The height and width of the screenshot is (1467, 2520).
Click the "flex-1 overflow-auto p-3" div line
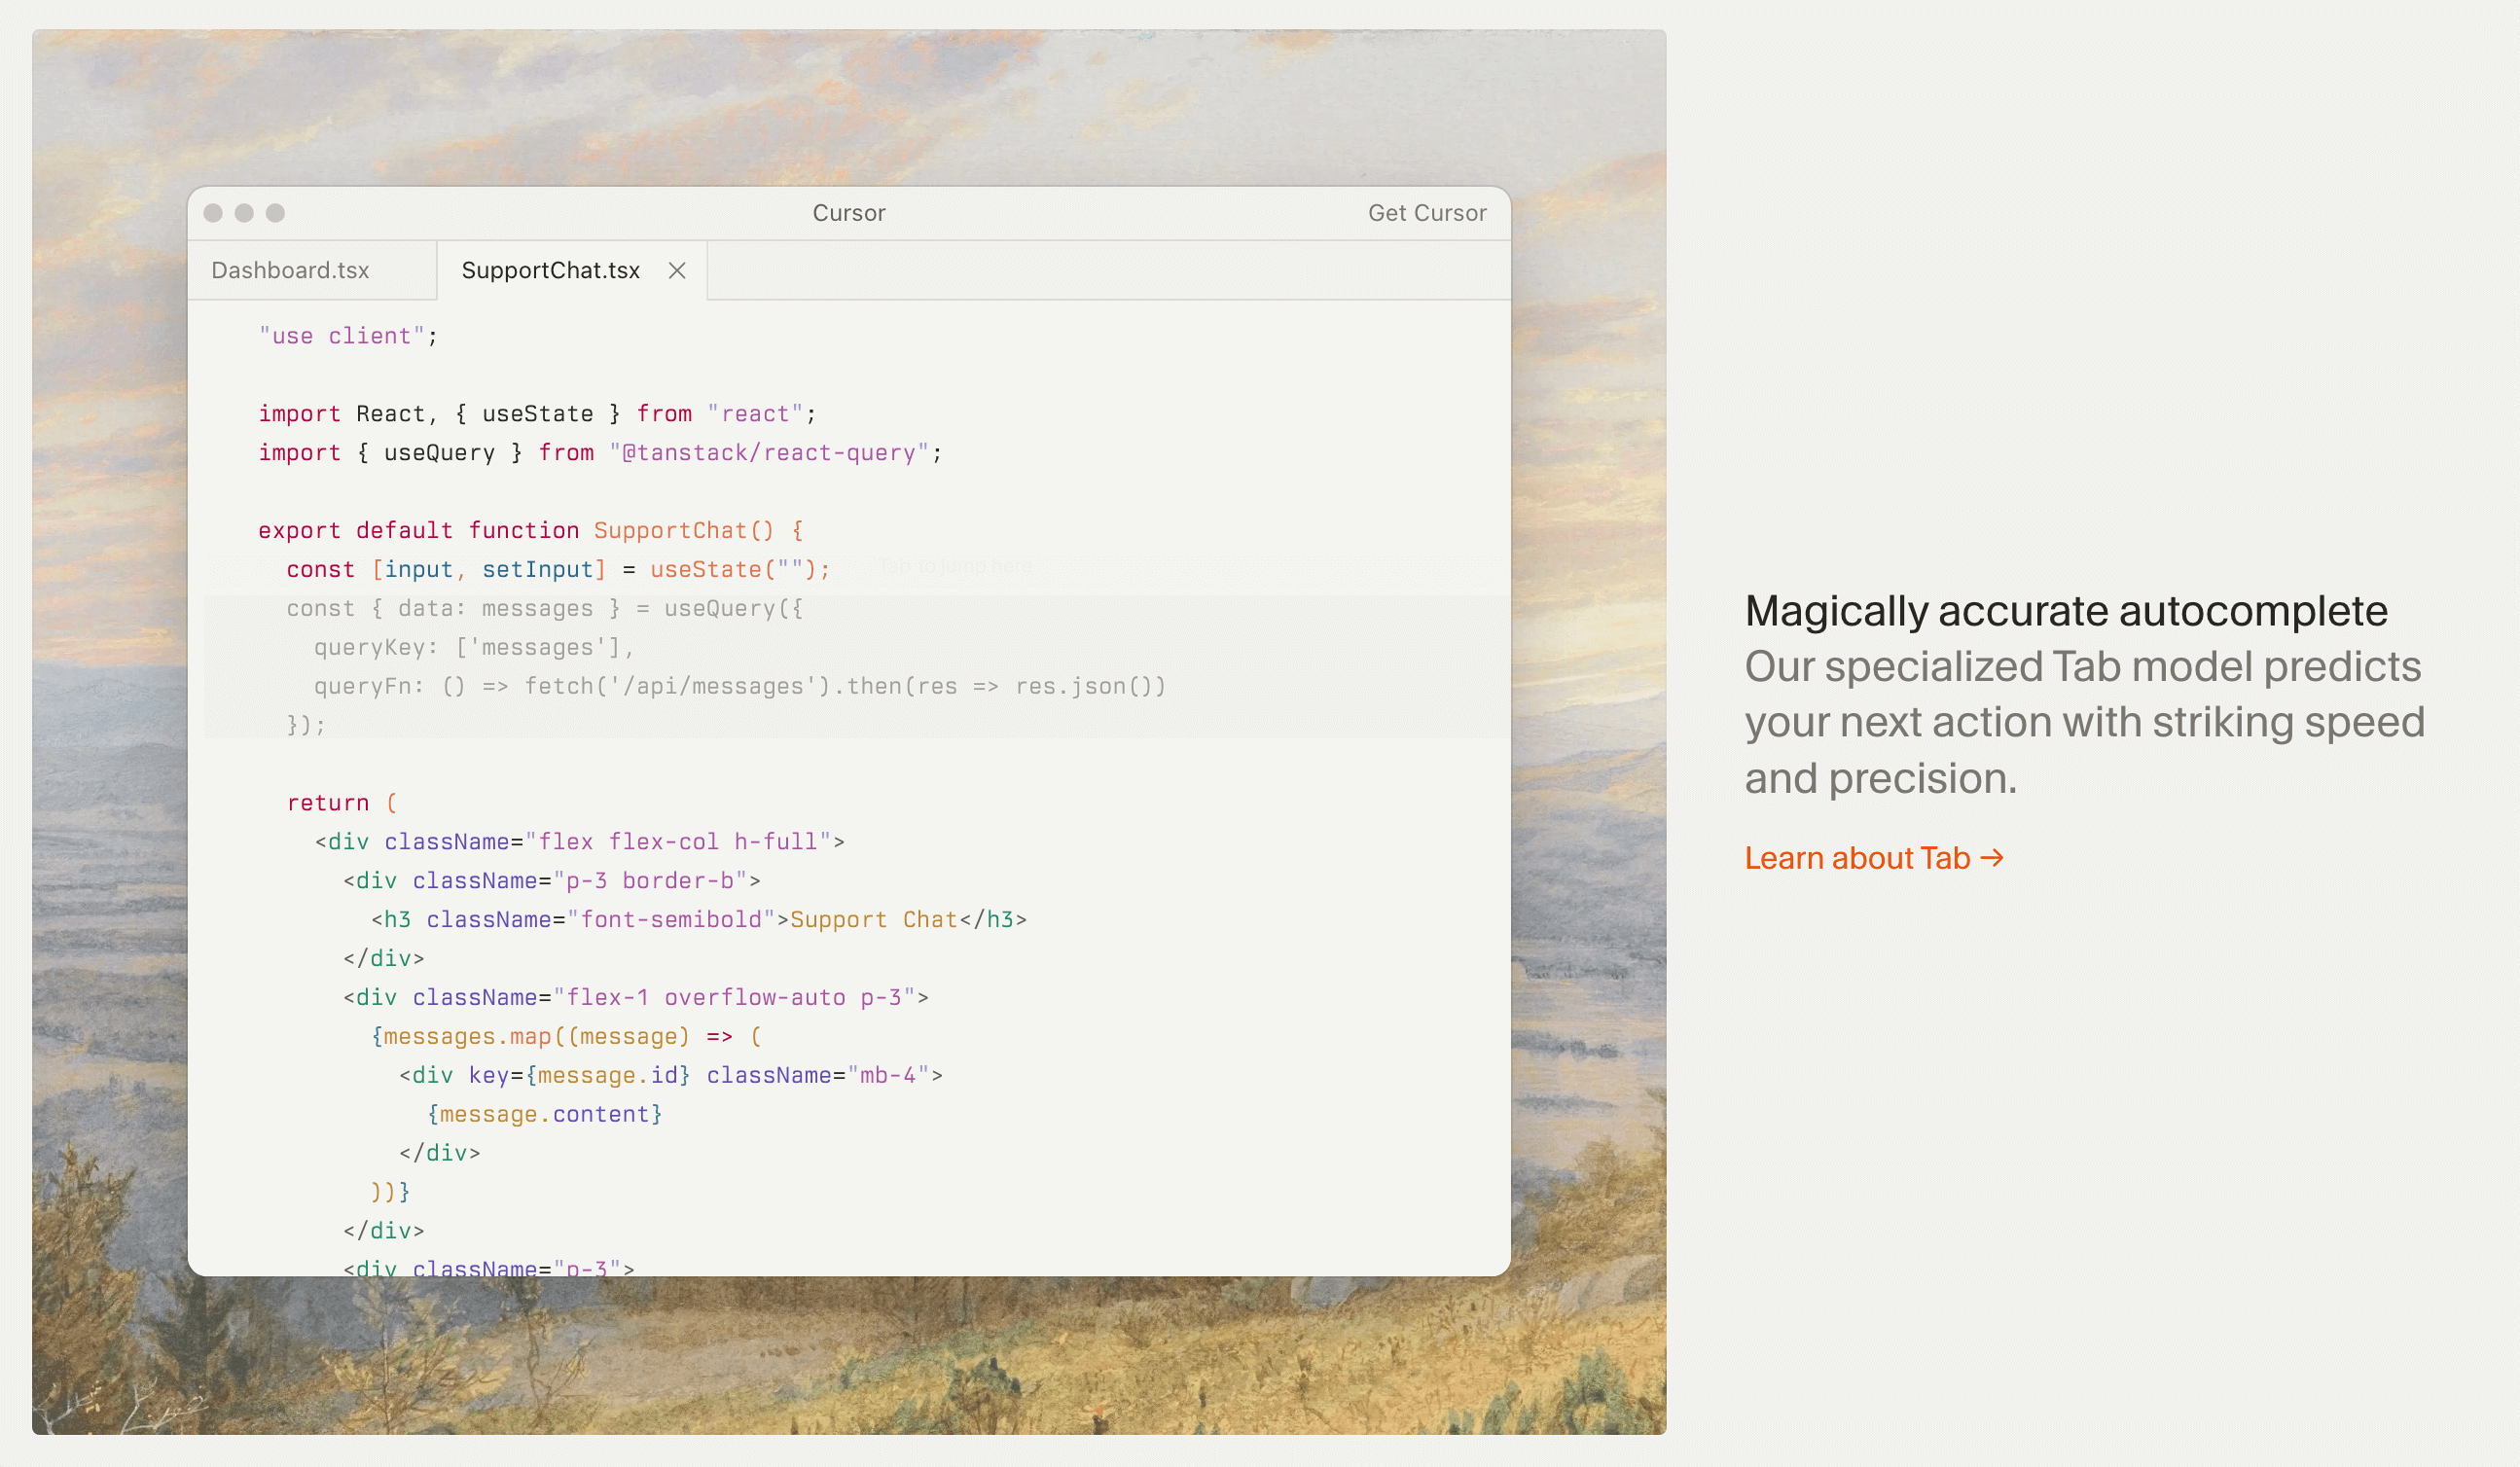click(636, 998)
